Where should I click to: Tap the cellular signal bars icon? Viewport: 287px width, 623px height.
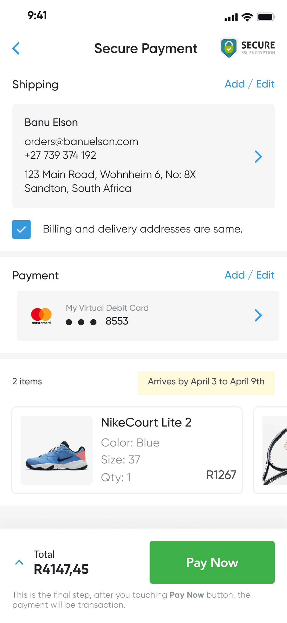tap(231, 17)
